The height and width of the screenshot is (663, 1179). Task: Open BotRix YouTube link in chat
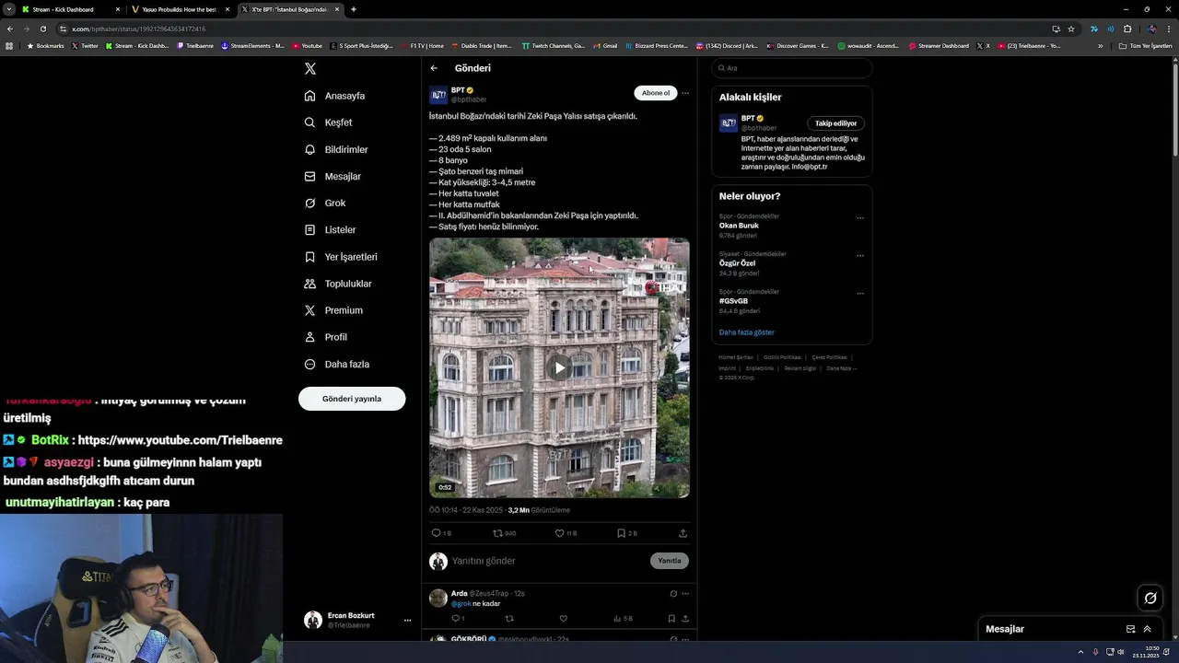pyautogui.click(x=181, y=440)
